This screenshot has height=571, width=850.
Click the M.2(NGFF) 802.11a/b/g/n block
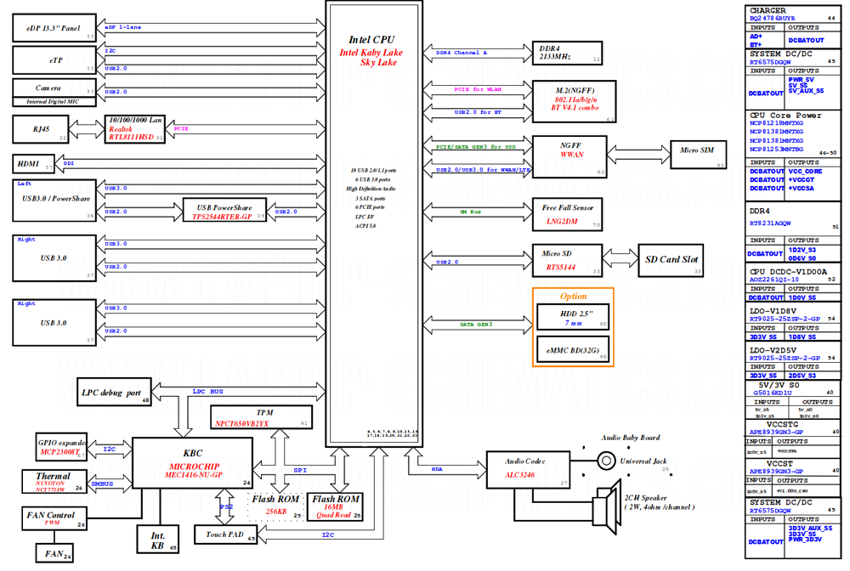[574, 102]
